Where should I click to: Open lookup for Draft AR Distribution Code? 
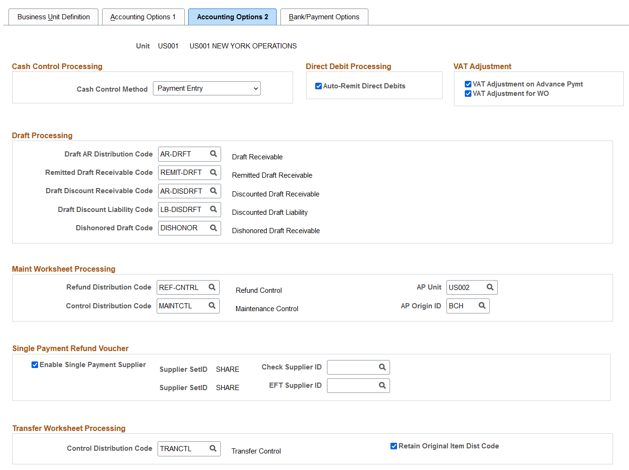213,154
